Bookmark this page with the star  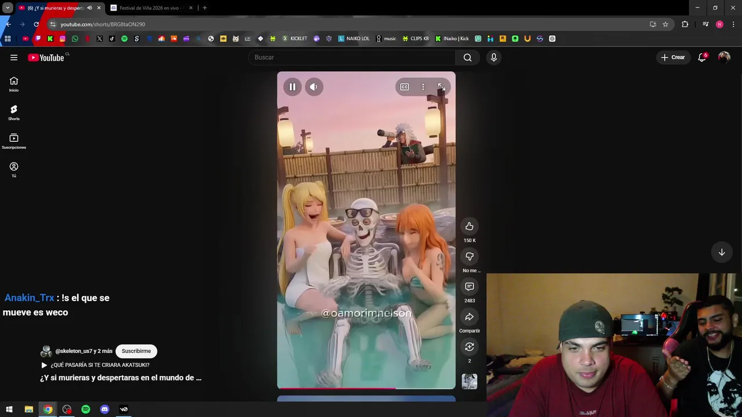pyautogui.click(x=665, y=24)
